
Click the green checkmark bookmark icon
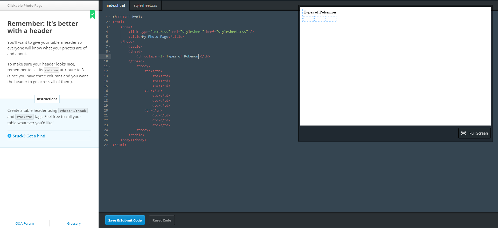(92, 14)
